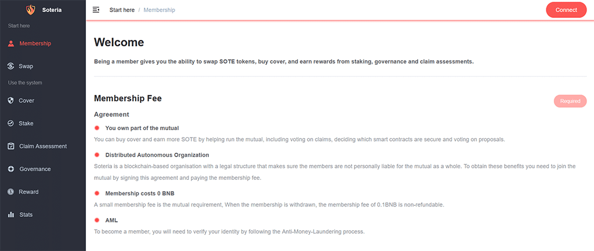Click the red AML bullet marker
This screenshot has width=594, height=251.
coord(97,220)
